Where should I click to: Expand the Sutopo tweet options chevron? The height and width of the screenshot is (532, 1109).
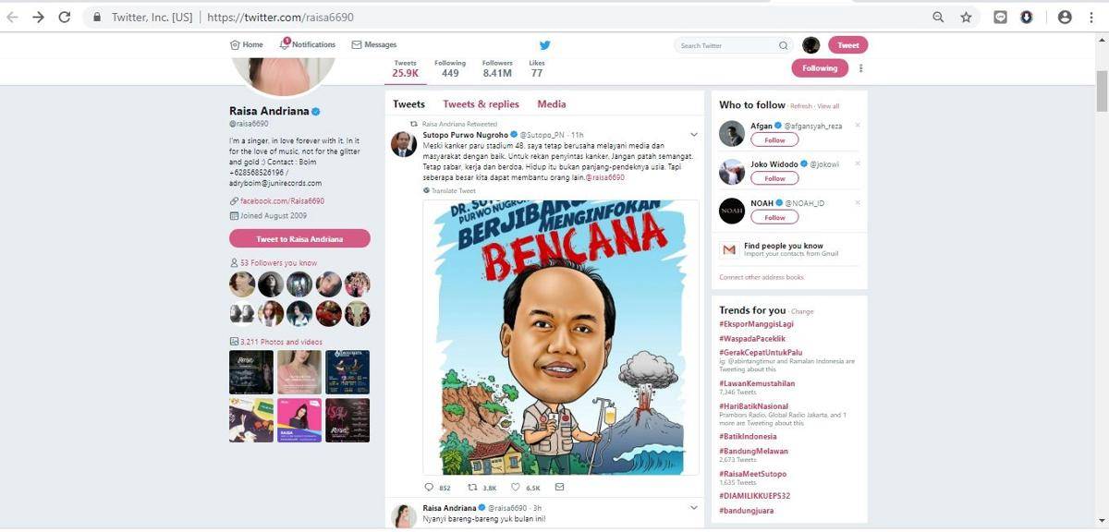click(x=693, y=135)
